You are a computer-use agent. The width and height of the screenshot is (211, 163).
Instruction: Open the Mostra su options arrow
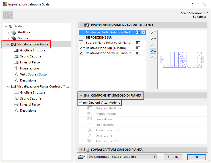point(143,32)
